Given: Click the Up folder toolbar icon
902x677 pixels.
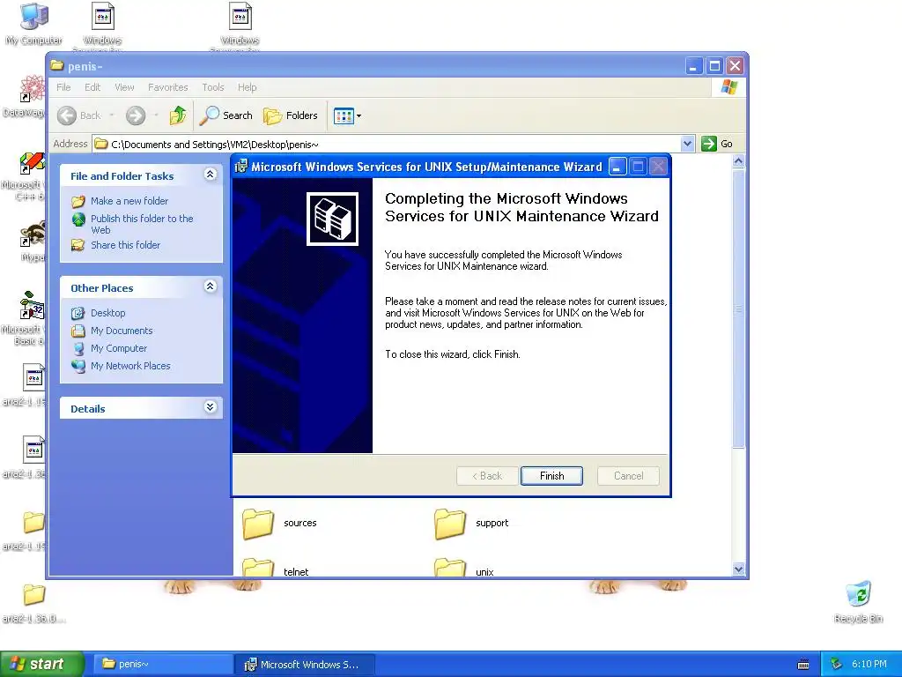Looking at the screenshot, I should click(x=178, y=115).
